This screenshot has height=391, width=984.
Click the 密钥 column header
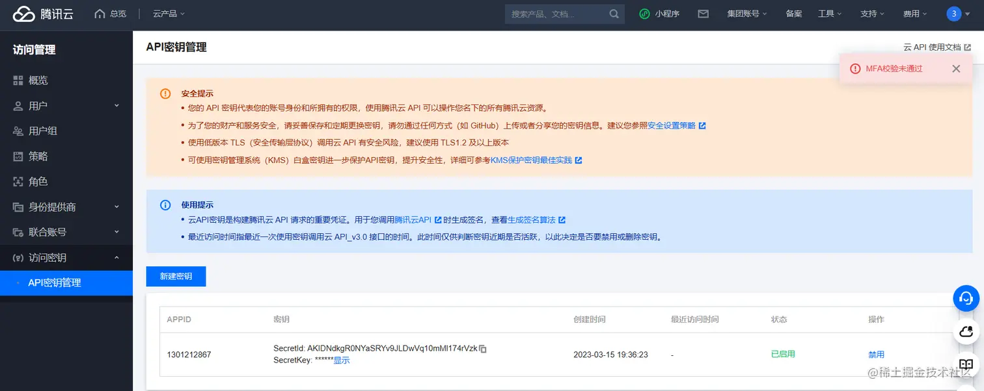281,320
